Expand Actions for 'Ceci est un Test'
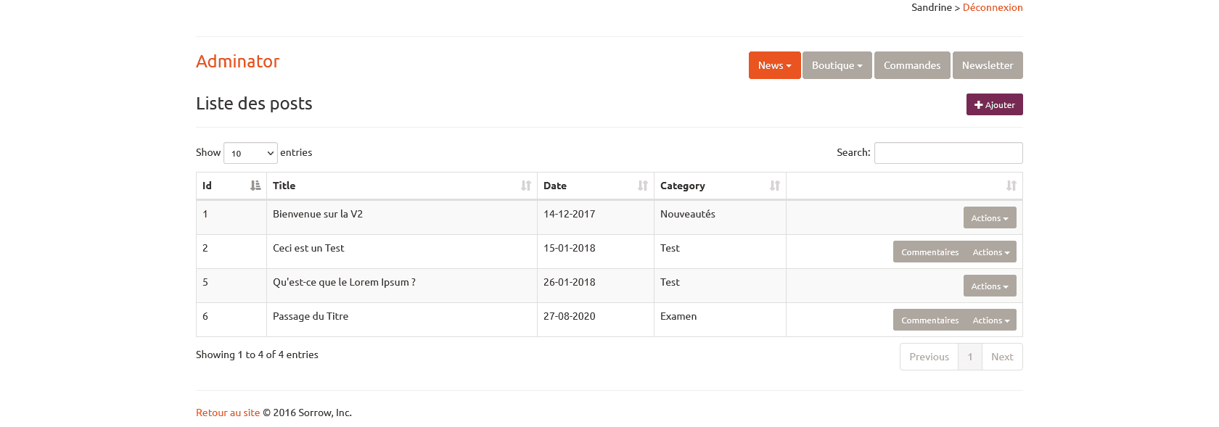The width and height of the screenshot is (1219, 427). point(991,252)
